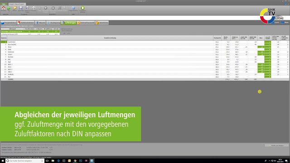Viewport: 290px width, 163px height.
Task: Select the highlighted green row in ventilation type table
Action: 30,31
